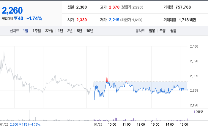This screenshot has width=208, height=133.
Task: Select the 1주일 chart period
Action: [37, 31]
